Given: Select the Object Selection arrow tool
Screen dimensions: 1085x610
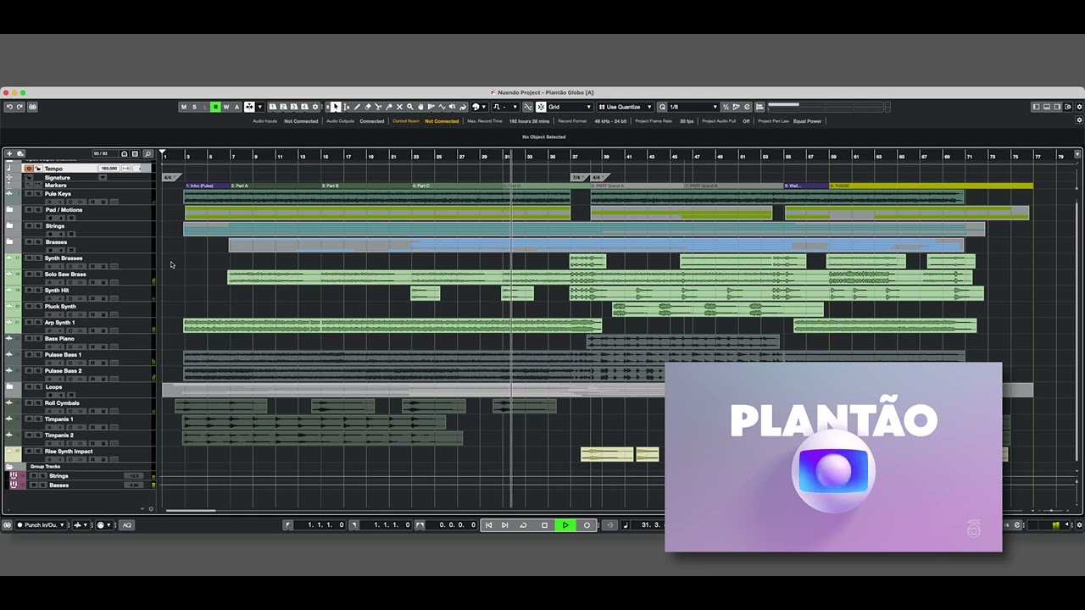Looking at the screenshot, I should 336,107.
